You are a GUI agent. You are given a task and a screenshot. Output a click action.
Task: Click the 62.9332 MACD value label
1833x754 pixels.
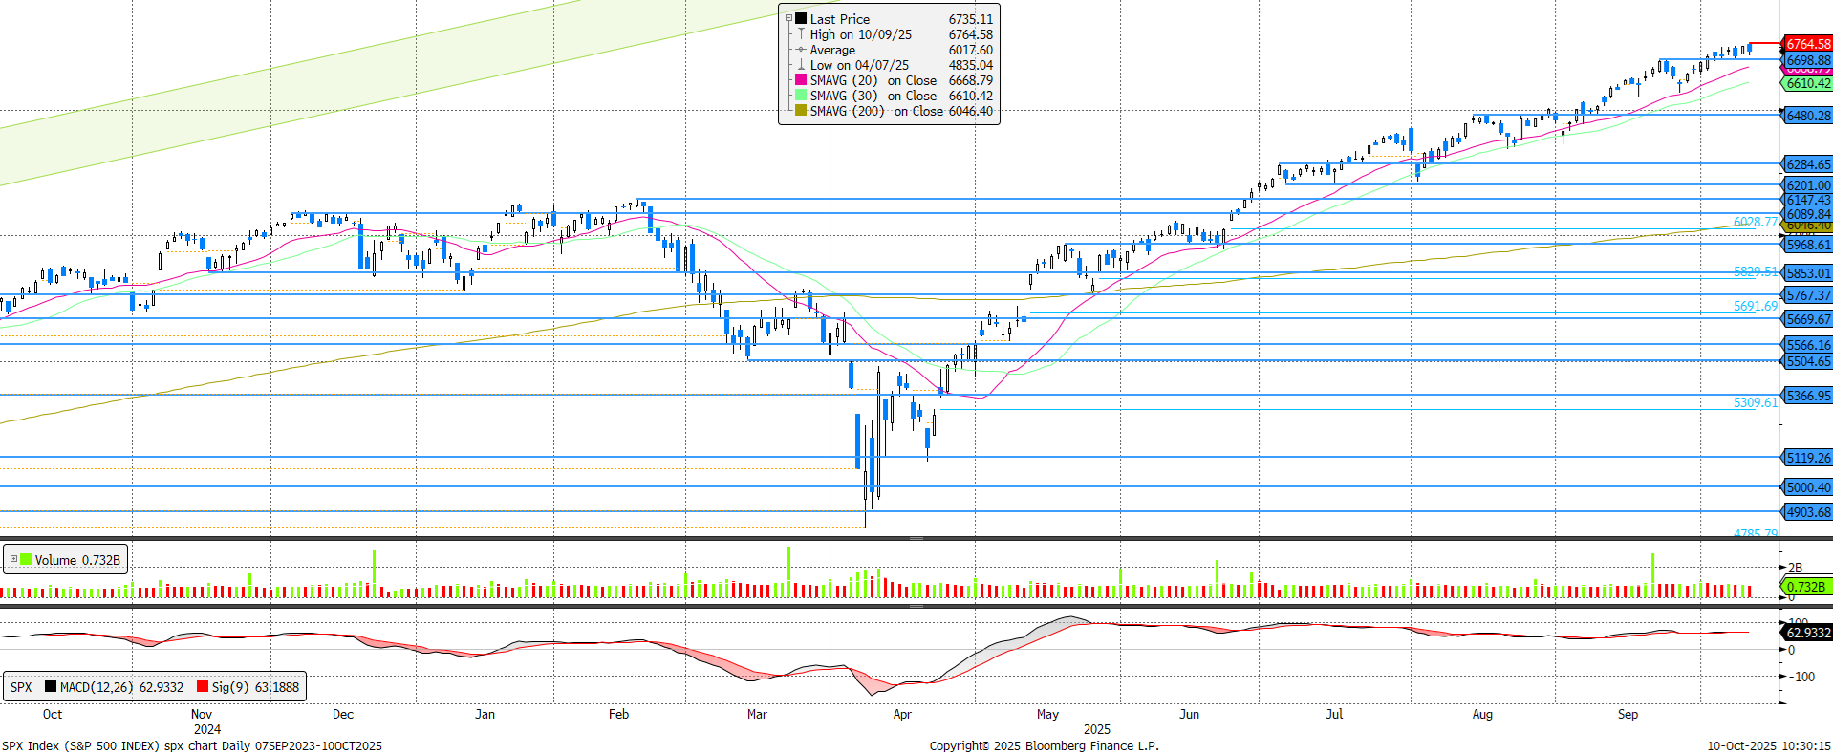[x=1807, y=633]
